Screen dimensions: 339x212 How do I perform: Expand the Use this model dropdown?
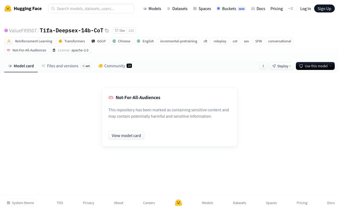[x=315, y=66]
